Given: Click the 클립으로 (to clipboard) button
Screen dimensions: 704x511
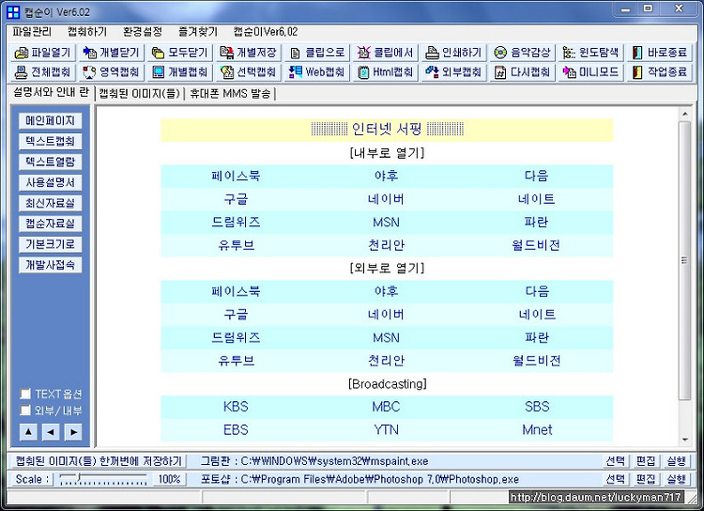Looking at the screenshot, I should 317,53.
